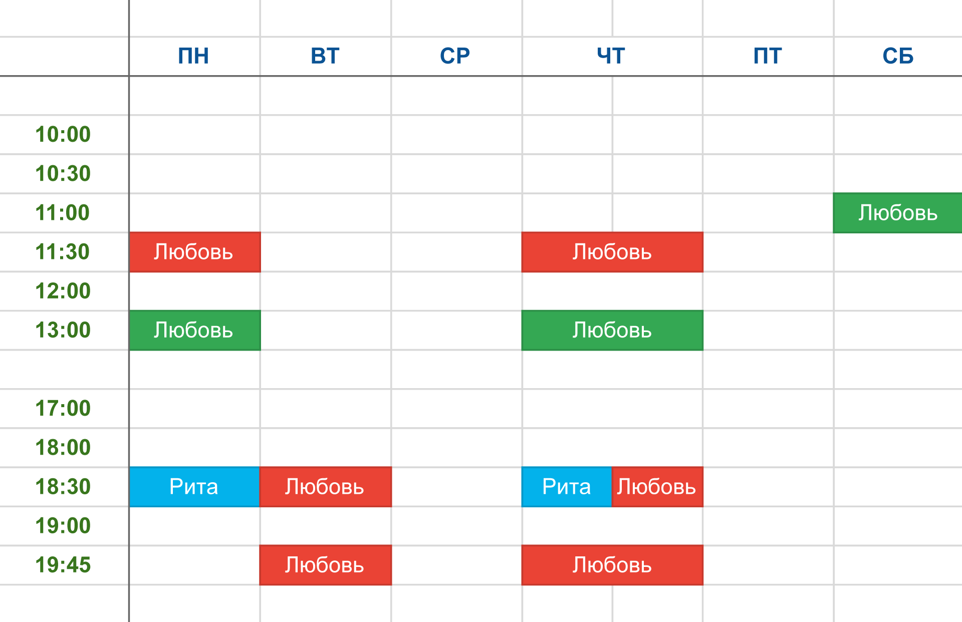Click green Любовь cell Thursday at 13:00
The image size is (962, 622).
612,330
